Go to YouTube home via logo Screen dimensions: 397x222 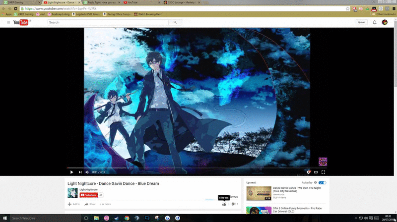pyautogui.click(x=21, y=22)
